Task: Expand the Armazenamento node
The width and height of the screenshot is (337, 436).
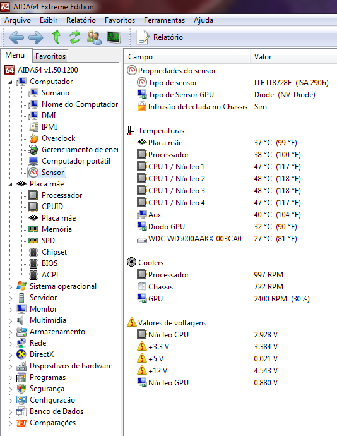Action: [10, 332]
